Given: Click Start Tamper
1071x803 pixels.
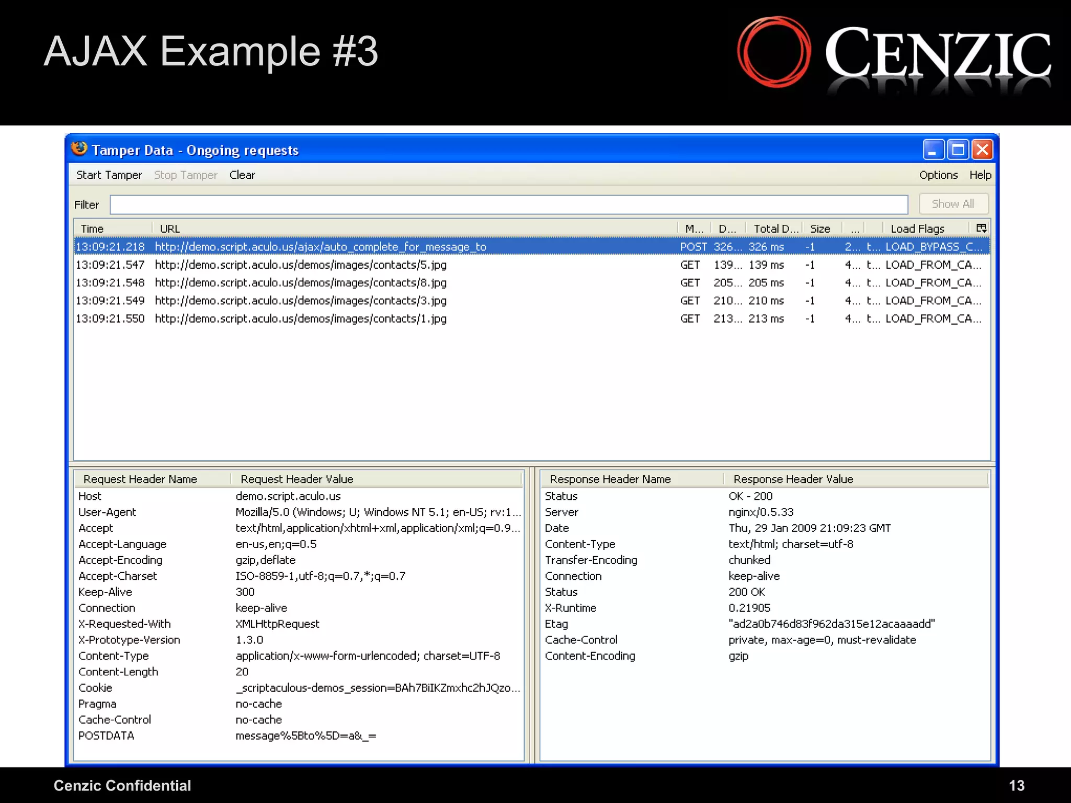Looking at the screenshot, I should pyautogui.click(x=109, y=175).
